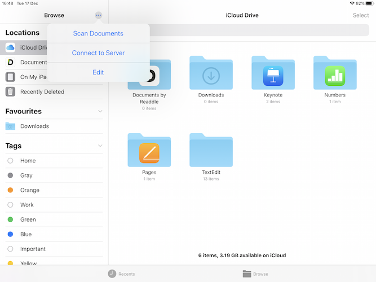Select the Work tag circle
This screenshot has width=376, height=282.
coord(10,205)
